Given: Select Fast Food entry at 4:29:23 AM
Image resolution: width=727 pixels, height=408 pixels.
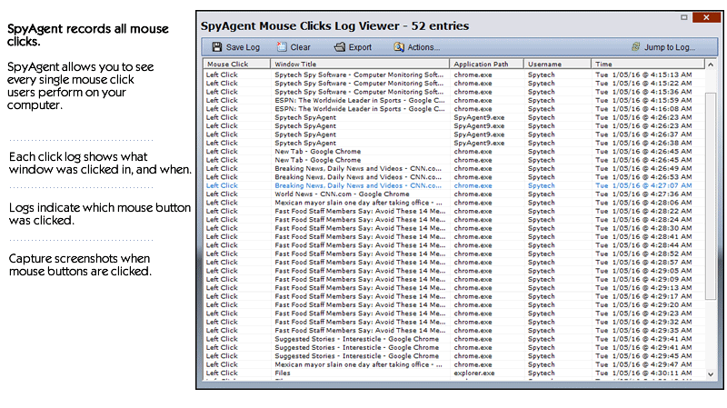Looking at the screenshot, I should [453, 313].
